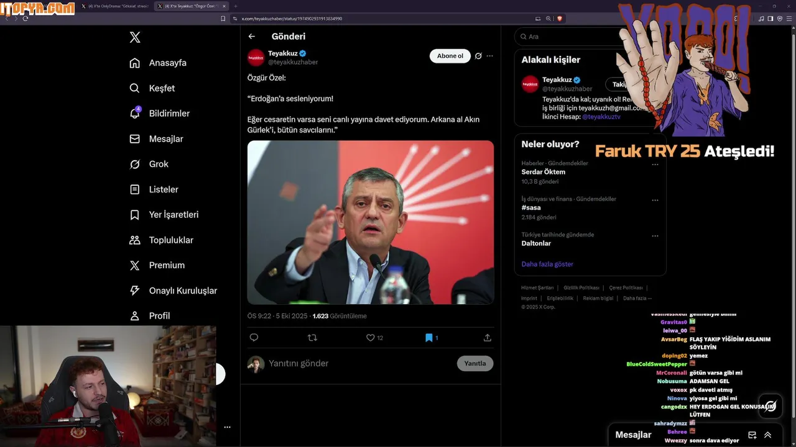This screenshot has width=796, height=447.
Task: Expand the Daha fazla footer menu
Action: point(637,298)
